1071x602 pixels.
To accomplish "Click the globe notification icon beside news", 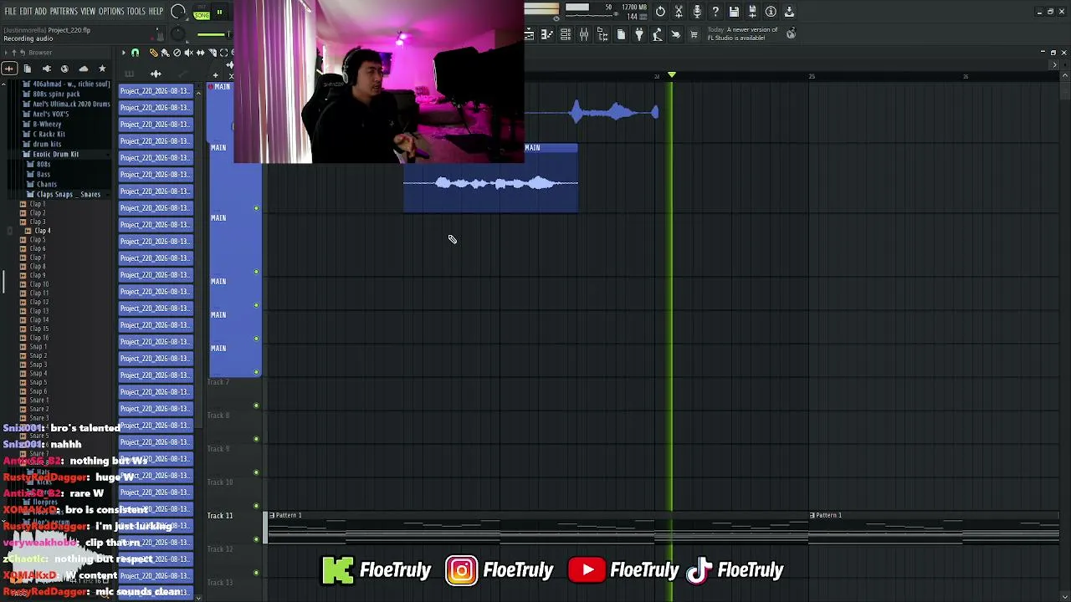I will [x=791, y=33].
